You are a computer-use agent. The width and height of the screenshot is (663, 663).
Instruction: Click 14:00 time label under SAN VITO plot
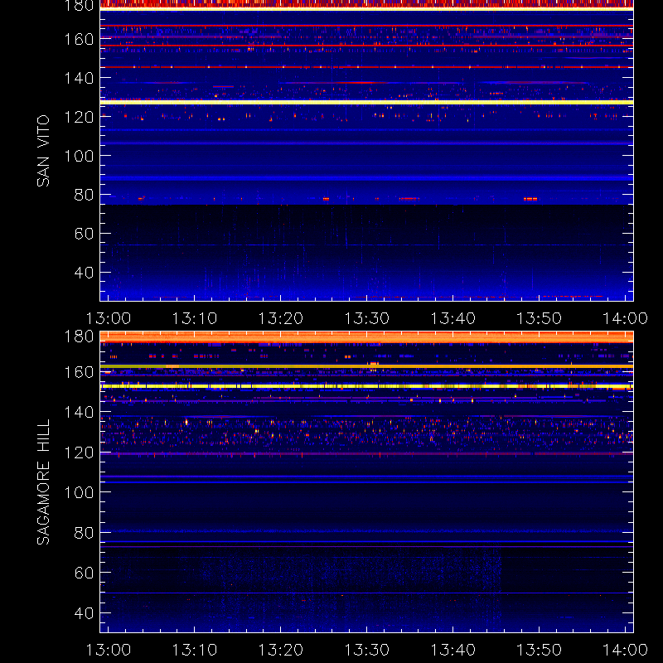tap(626, 318)
